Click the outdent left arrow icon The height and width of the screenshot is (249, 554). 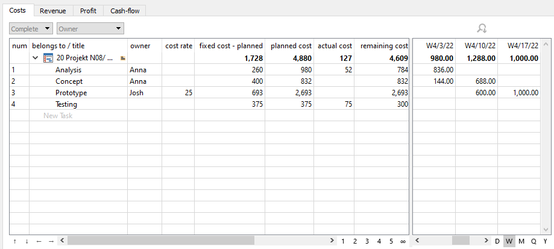pyautogui.click(x=39, y=241)
